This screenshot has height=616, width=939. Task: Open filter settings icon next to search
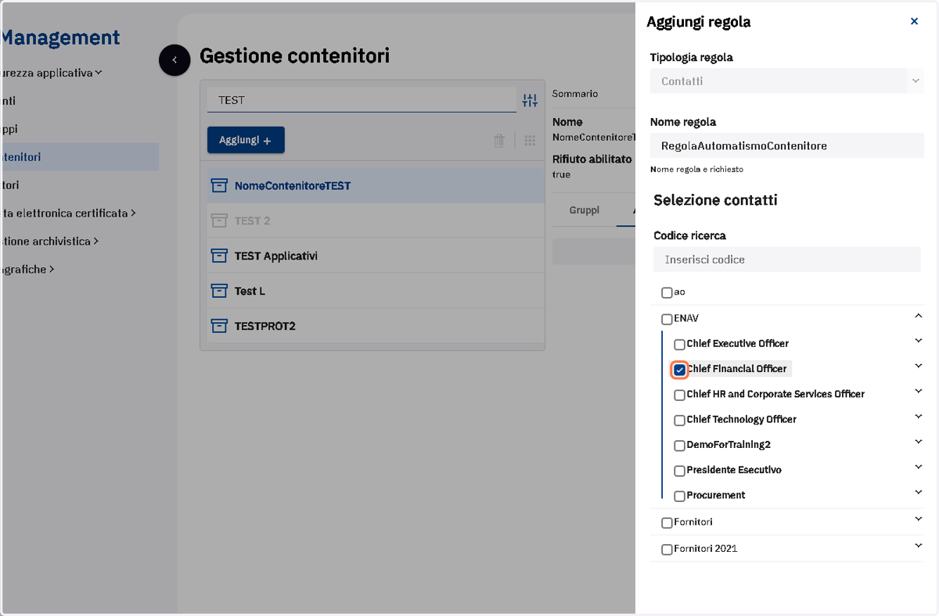[x=530, y=100]
